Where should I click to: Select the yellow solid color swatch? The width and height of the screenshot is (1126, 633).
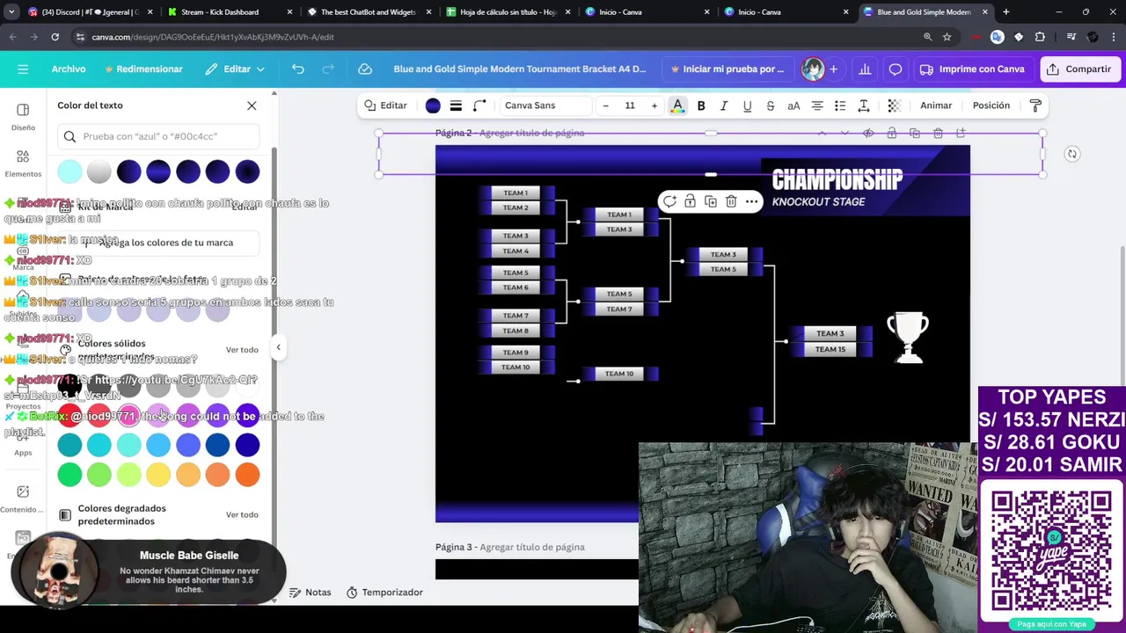(x=158, y=475)
